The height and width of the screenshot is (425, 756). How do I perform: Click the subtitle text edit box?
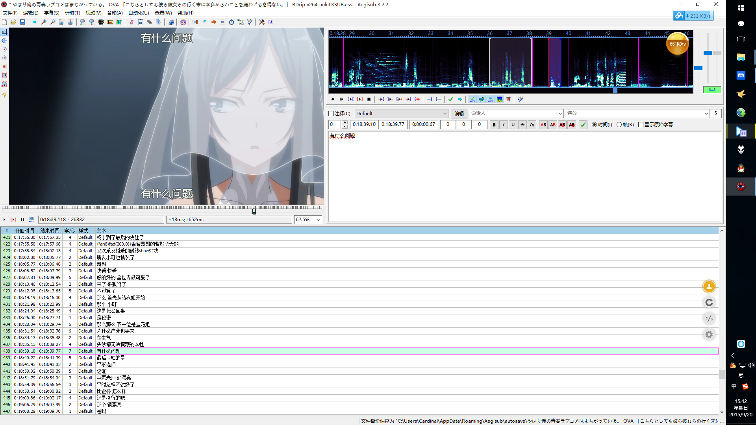[x=525, y=176]
